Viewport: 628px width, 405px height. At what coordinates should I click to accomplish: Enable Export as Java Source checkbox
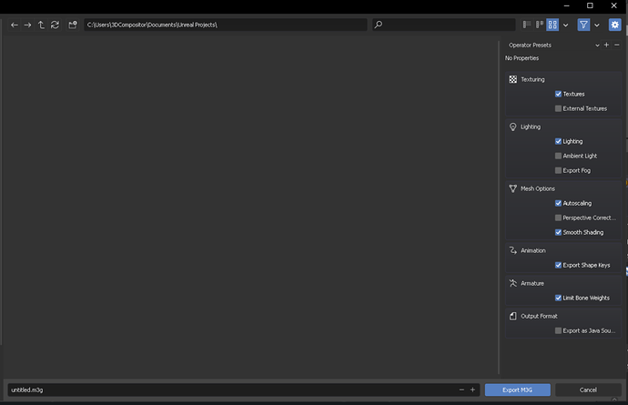[558, 330]
